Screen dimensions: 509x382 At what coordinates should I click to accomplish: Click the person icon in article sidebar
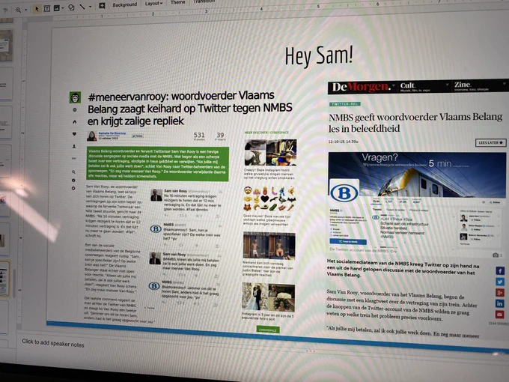pos(74,147)
